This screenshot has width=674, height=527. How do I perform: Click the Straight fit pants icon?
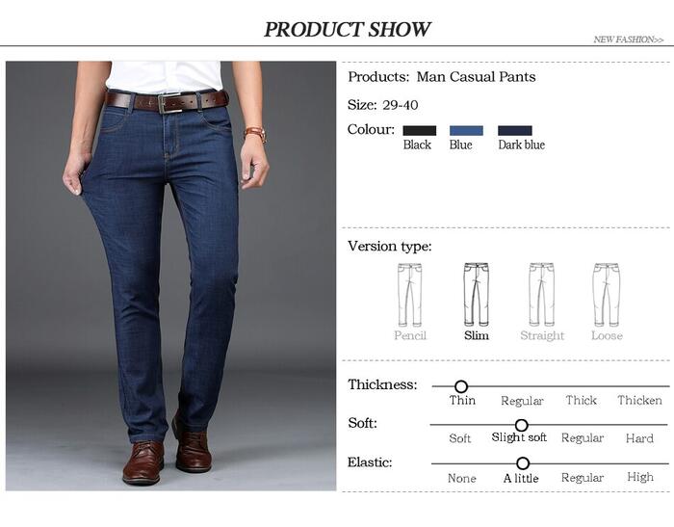coord(541,295)
